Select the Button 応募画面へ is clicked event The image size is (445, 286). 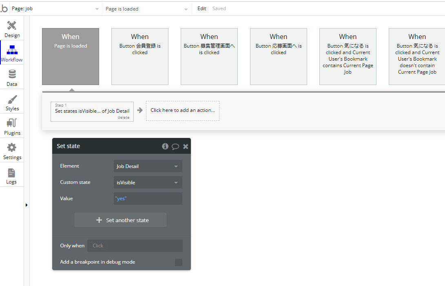[279, 57]
